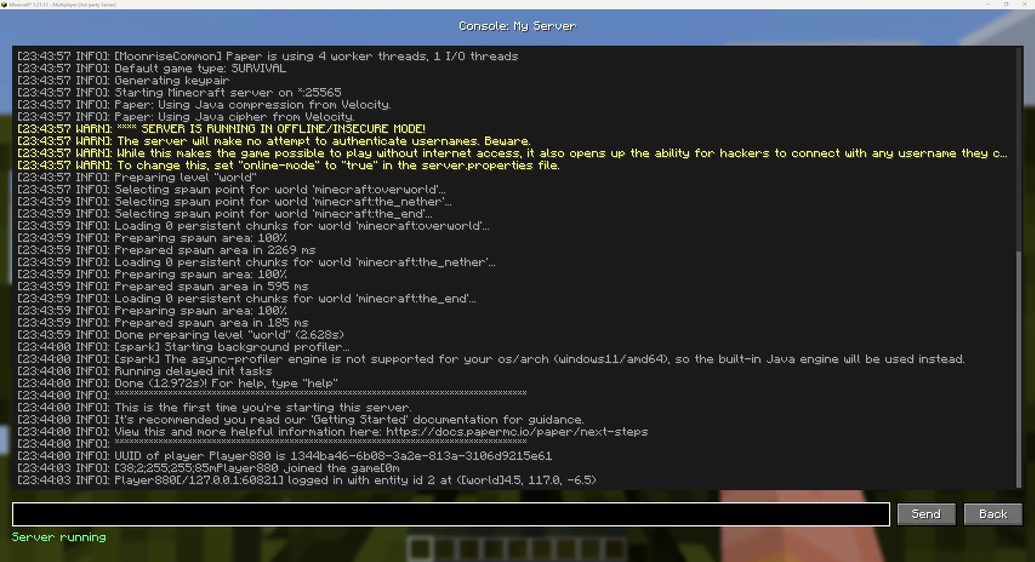Click 'This is the first time you're starting this server.'
This screenshot has width=1035, height=562.
pyautogui.click(x=214, y=407)
